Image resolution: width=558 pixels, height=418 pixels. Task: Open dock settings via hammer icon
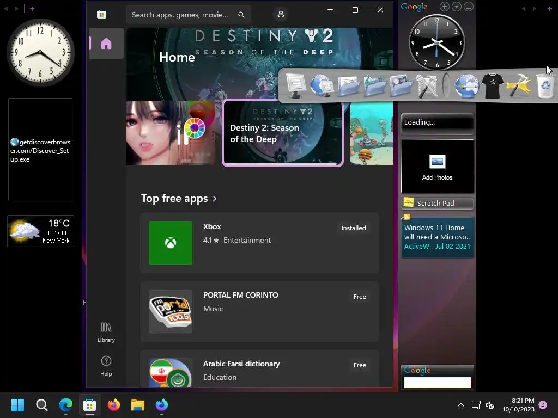click(519, 85)
